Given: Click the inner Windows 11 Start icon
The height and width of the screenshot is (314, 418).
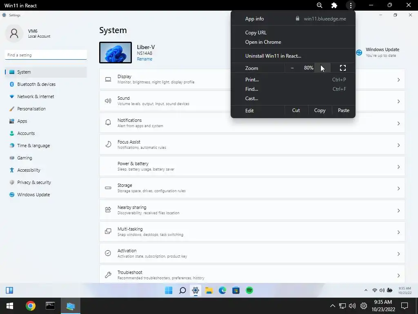Looking at the screenshot, I should (169, 290).
